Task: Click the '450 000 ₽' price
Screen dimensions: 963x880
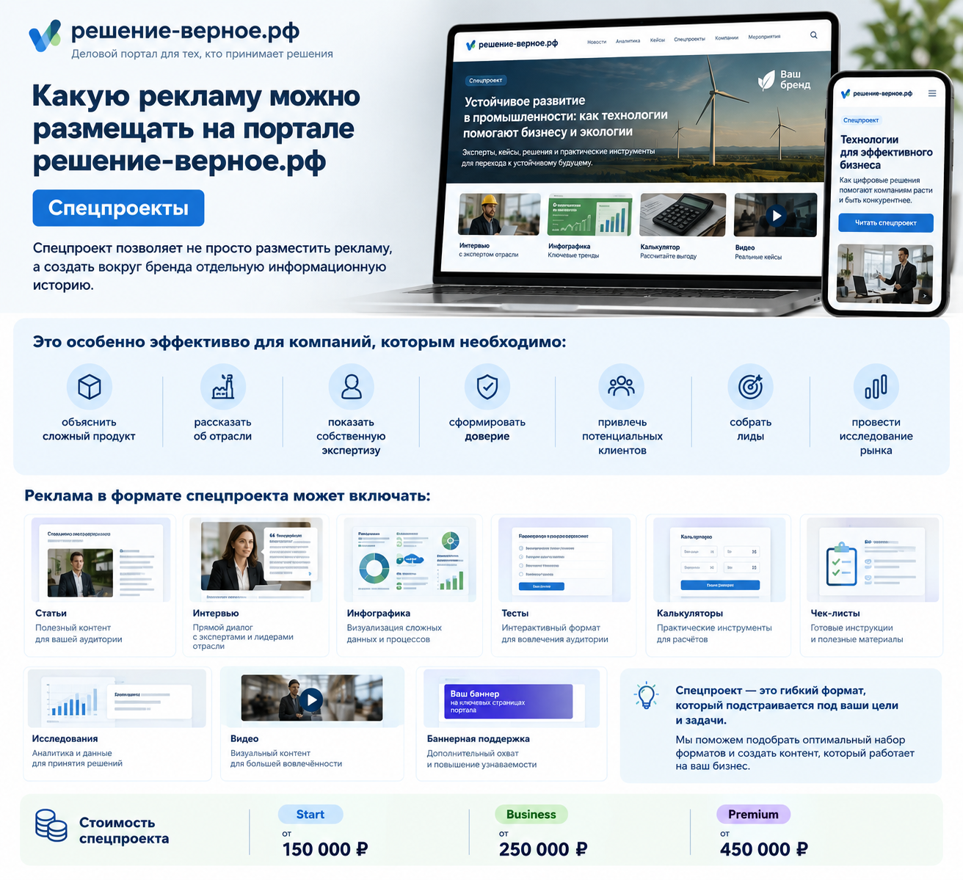Action: click(x=764, y=850)
